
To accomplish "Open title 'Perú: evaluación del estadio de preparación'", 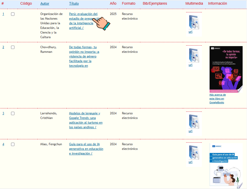I will pyautogui.click(x=84, y=21).
